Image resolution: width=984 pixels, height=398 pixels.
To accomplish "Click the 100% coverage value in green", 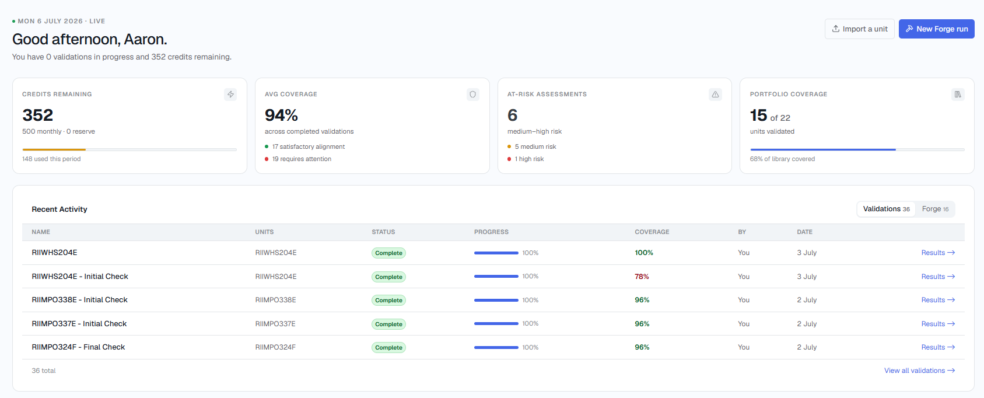I will tap(644, 253).
